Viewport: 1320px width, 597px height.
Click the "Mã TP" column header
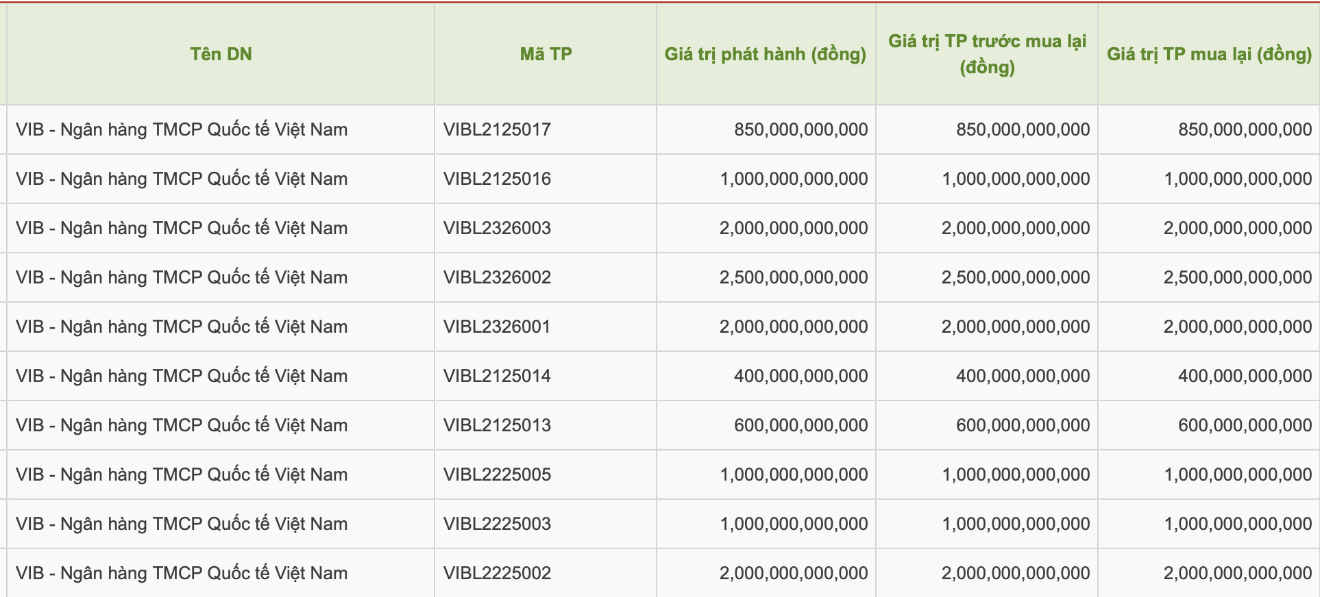pyautogui.click(x=546, y=54)
